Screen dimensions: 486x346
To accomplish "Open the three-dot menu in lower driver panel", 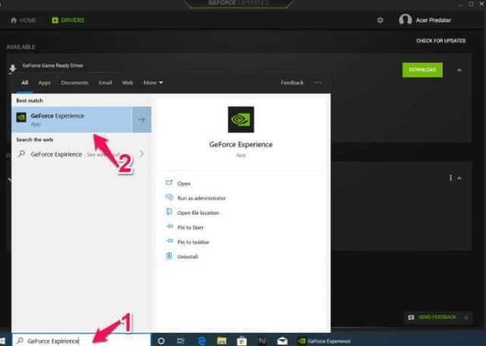I will coord(450,178).
